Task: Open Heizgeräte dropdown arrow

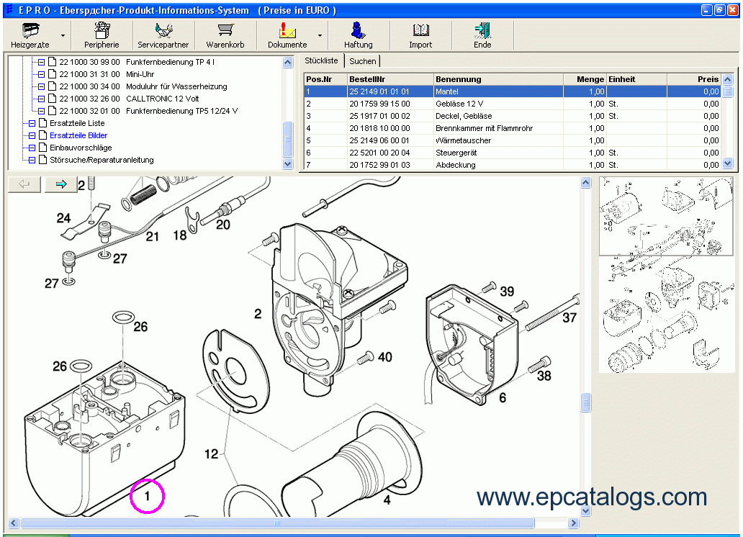Action: point(63,36)
